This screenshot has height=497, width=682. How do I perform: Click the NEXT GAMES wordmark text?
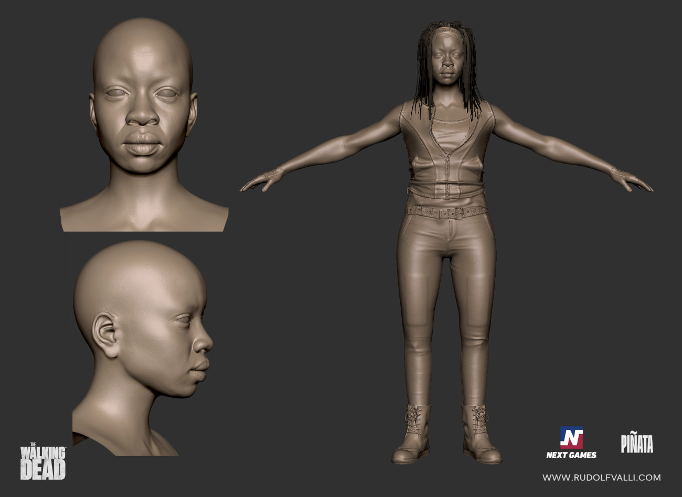click(x=571, y=455)
